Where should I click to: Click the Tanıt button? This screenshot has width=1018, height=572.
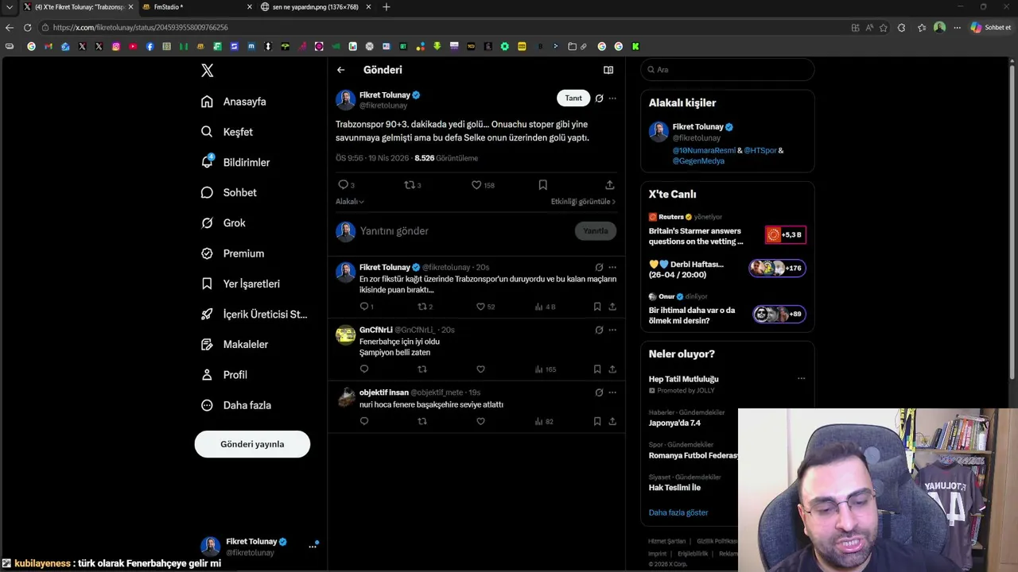coord(573,99)
